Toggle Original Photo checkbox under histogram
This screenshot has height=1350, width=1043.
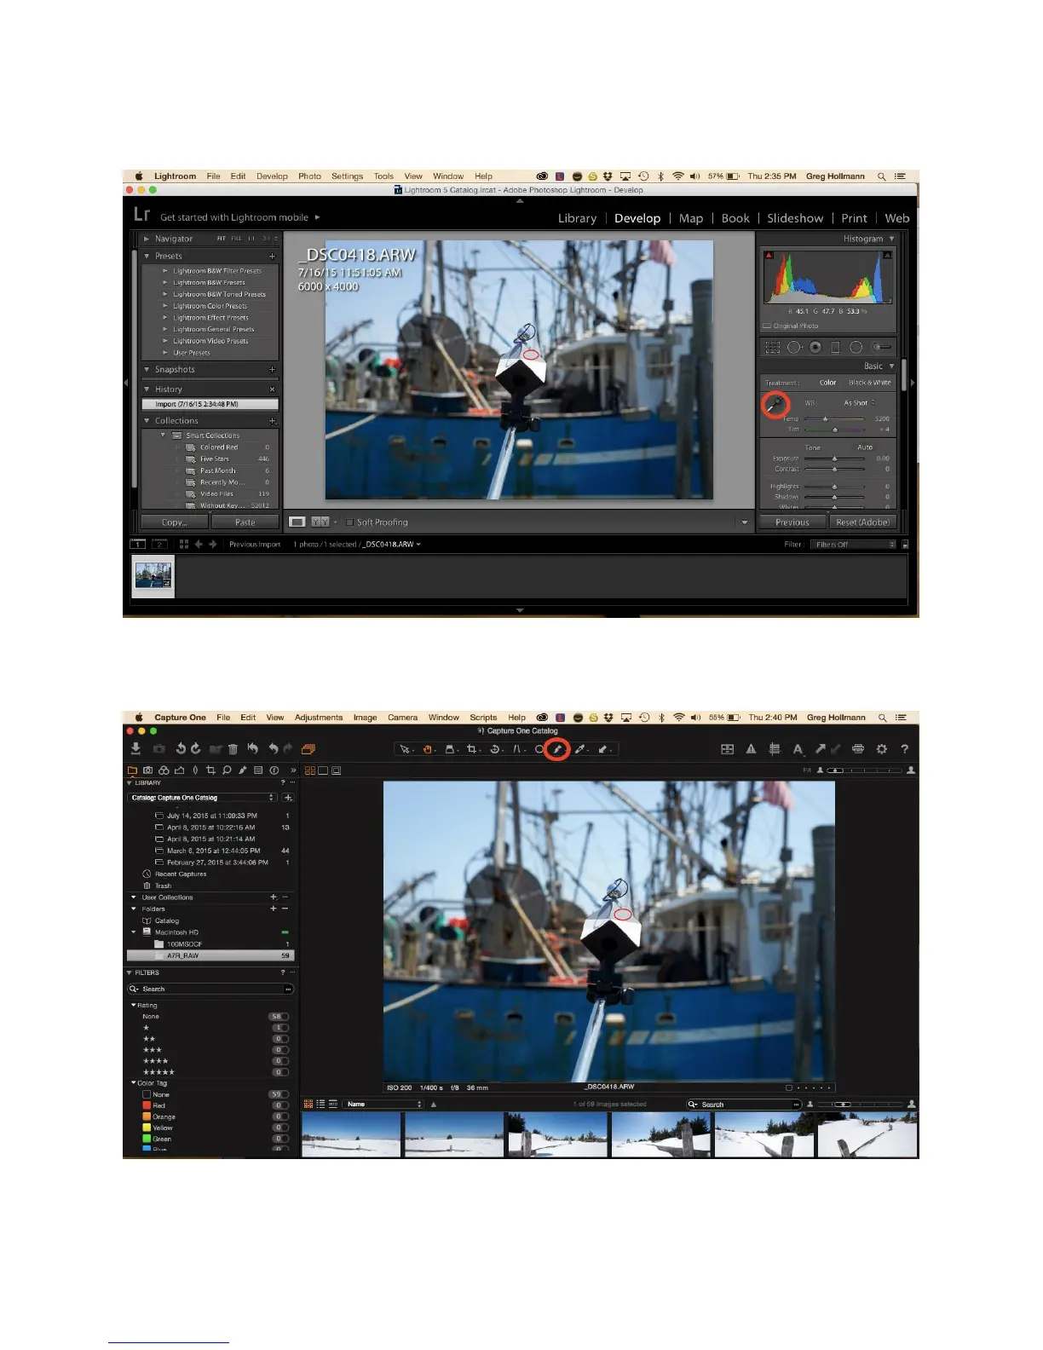coord(767,326)
